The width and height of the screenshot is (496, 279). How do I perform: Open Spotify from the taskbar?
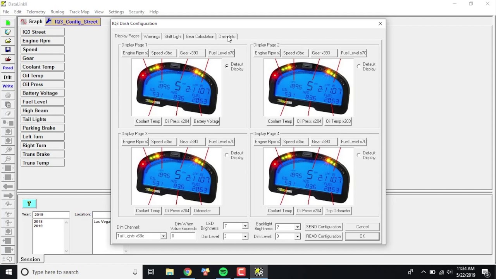[x=223, y=272]
